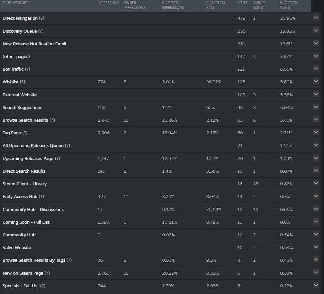Select Direct Search Results click-thru 8.38%
Screen dimensions: 324x294
pyautogui.click(x=212, y=171)
